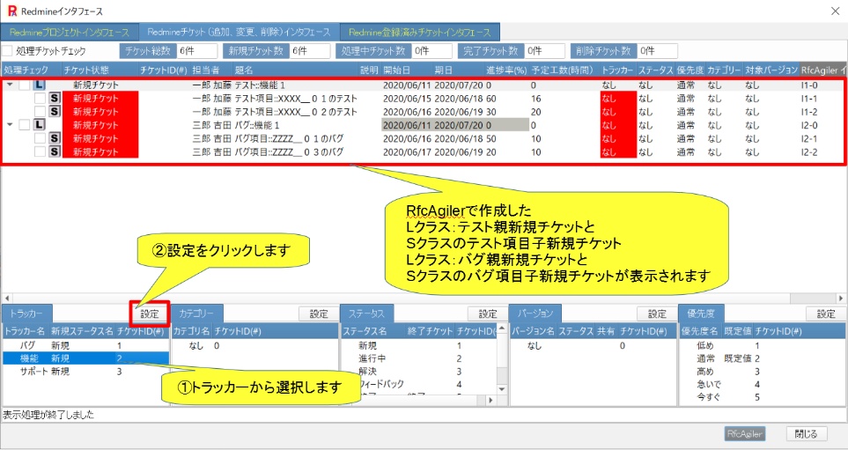The image size is (848, 450).
Task: Click the S icon of ZZZZ__0 1のバグ row
Action: [54, 138]
